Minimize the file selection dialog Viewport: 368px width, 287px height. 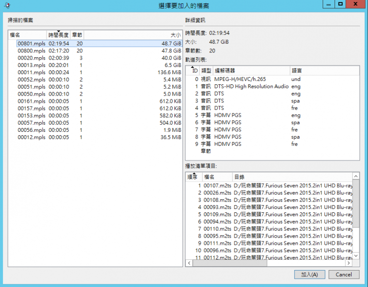329,4
